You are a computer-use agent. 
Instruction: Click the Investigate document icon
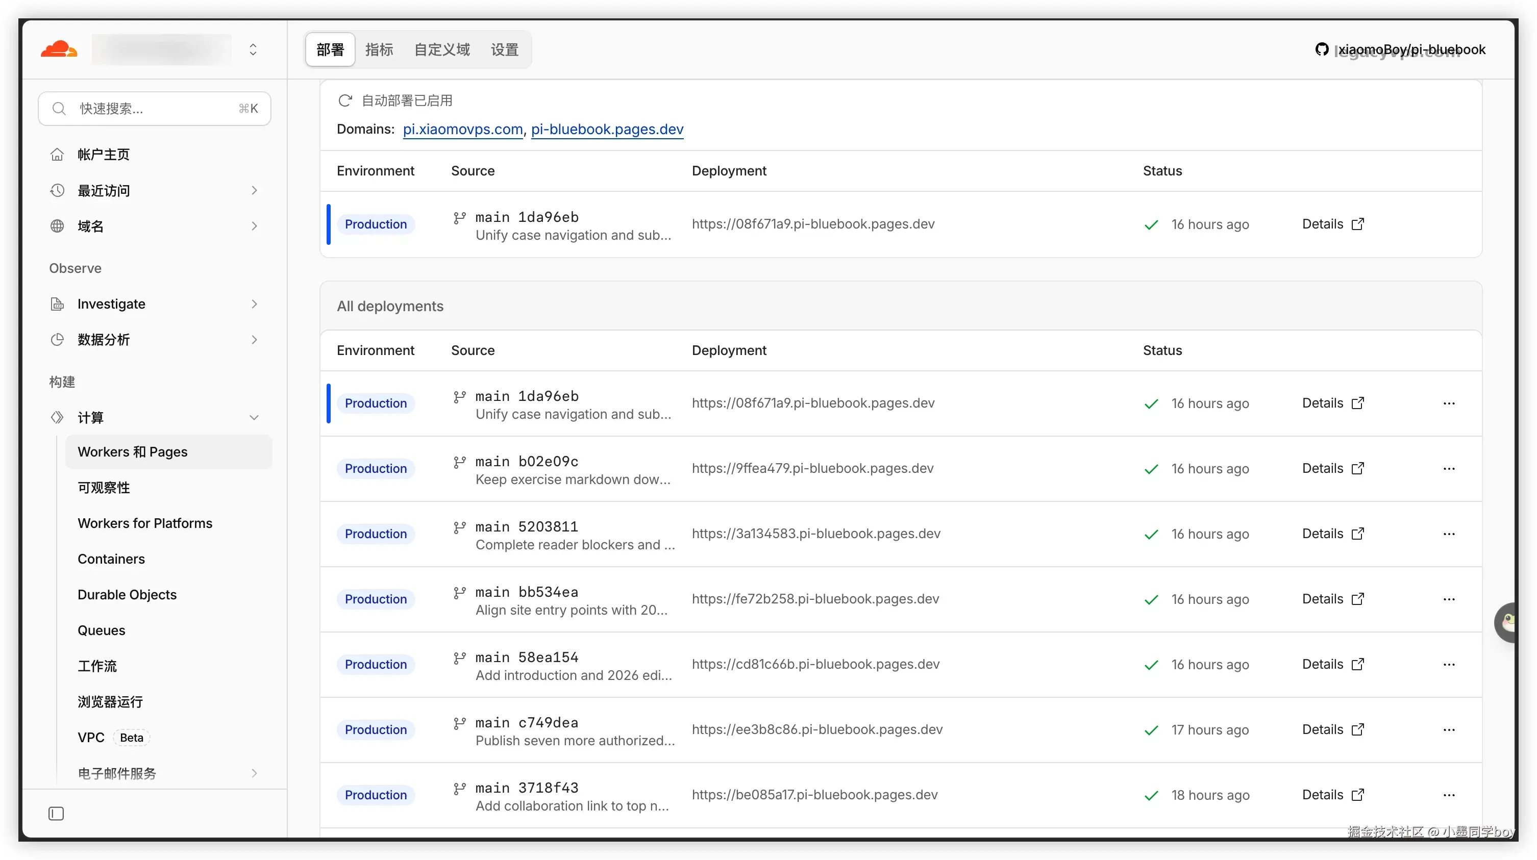point(57,304)
